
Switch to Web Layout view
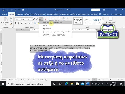tap(99, 80)
